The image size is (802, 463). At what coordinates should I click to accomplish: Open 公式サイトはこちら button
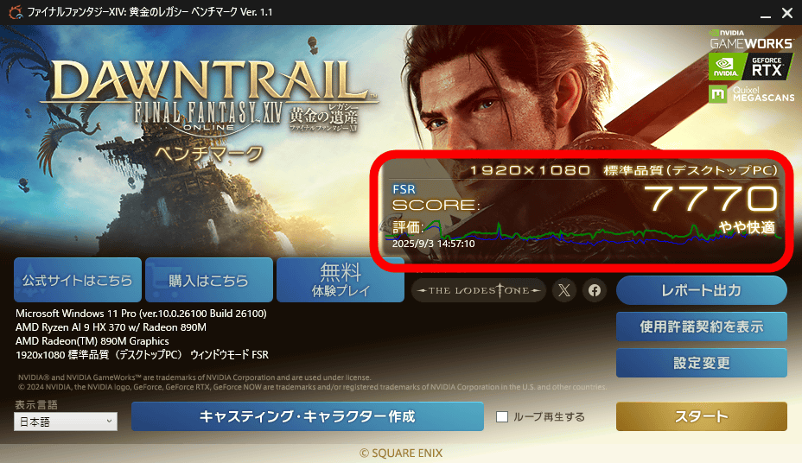[78, 280]
